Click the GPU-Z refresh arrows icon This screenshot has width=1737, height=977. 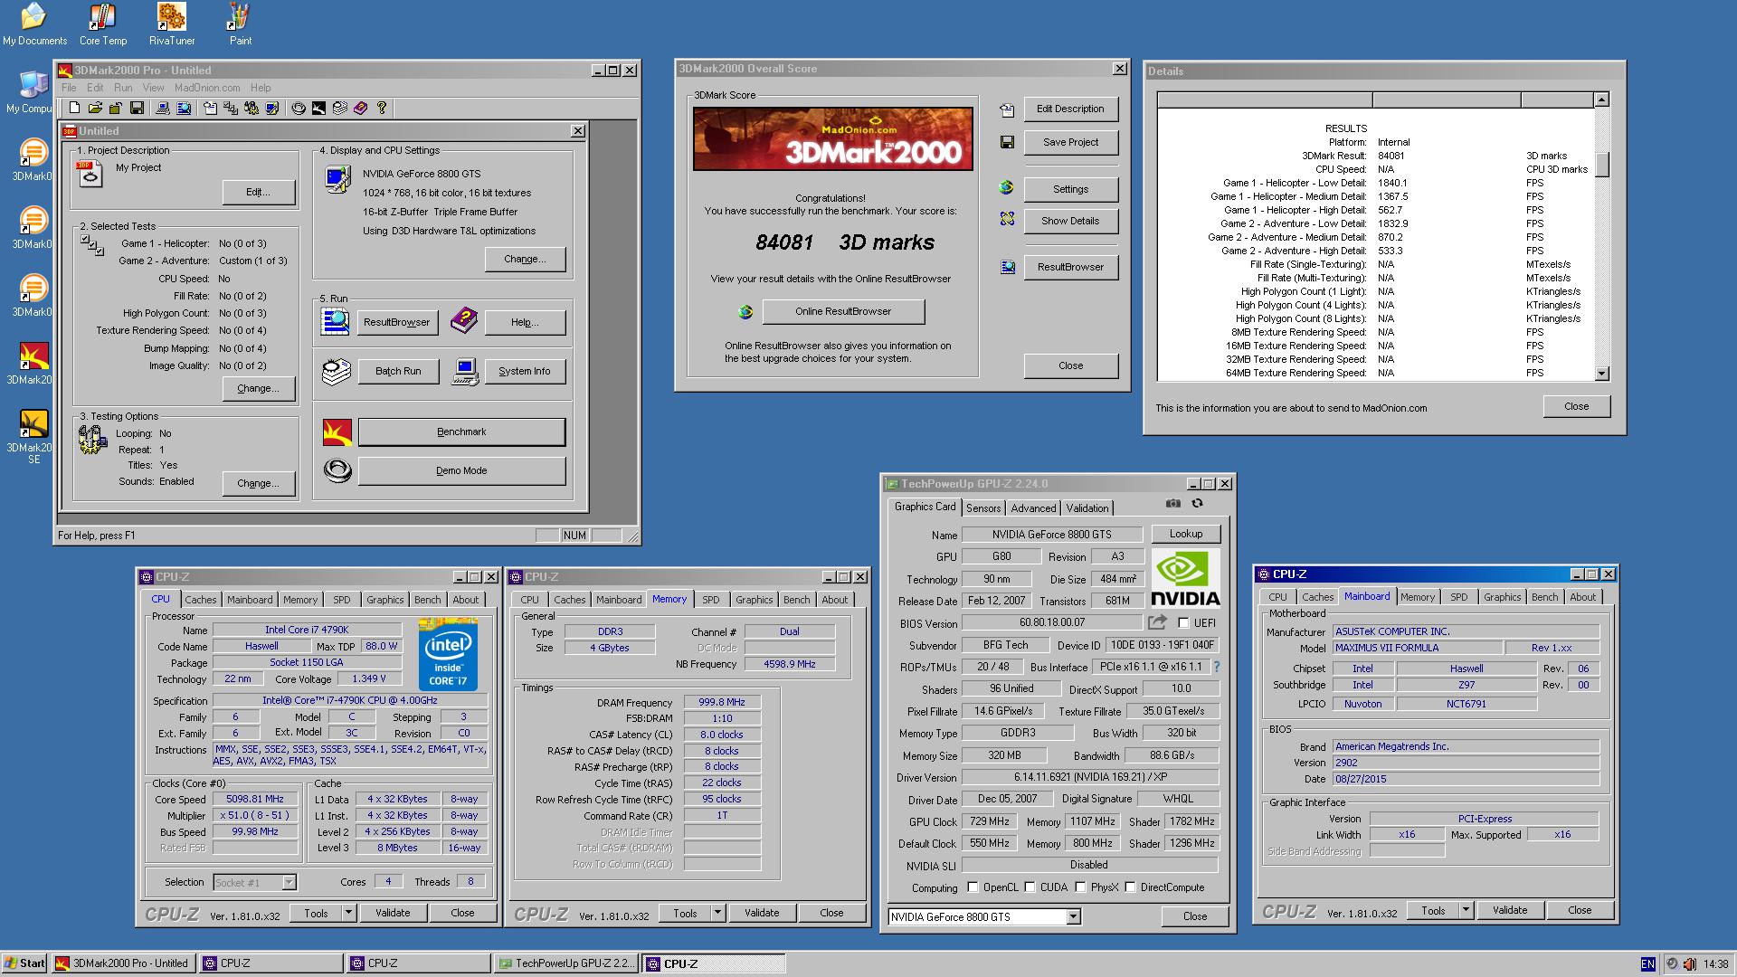[x=1197, y=504]
